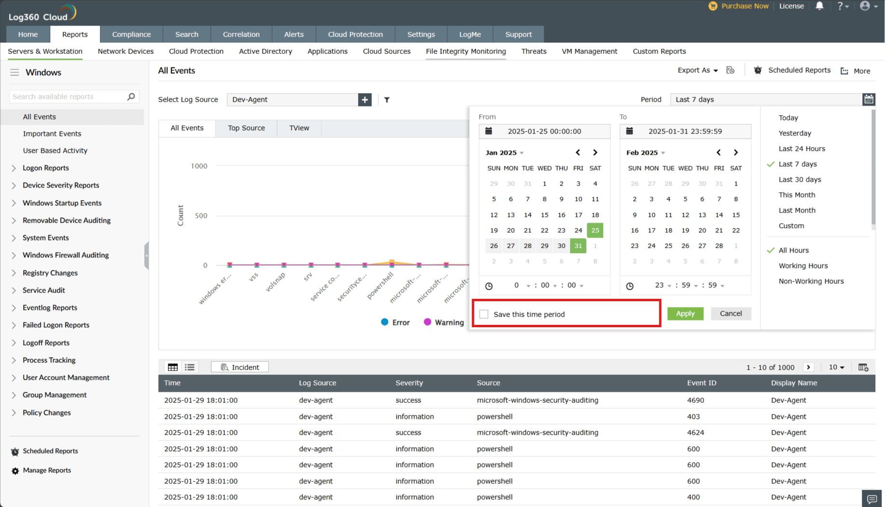Click the Purchase Now link
Viewport: 885px width, 507px height.
coord(745,6)
